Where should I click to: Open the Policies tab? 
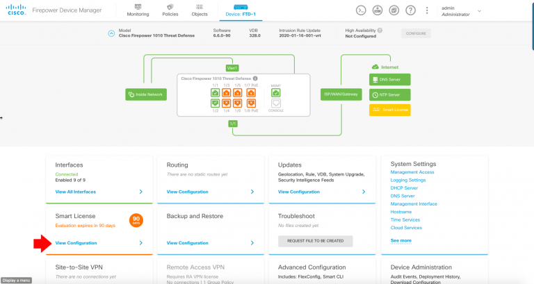170,10
